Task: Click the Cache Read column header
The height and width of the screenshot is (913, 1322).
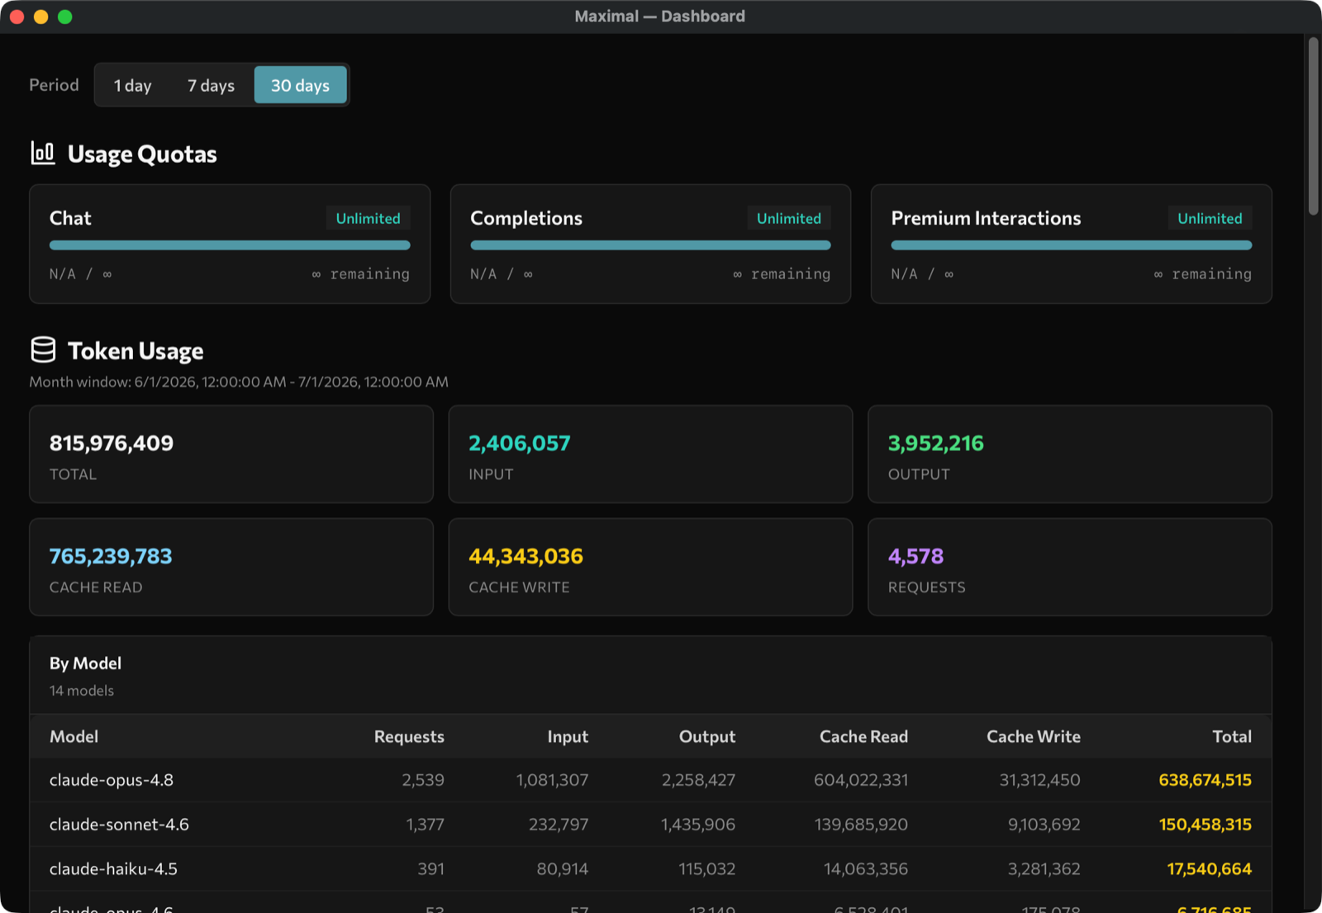Action: (x=863, y=736)
